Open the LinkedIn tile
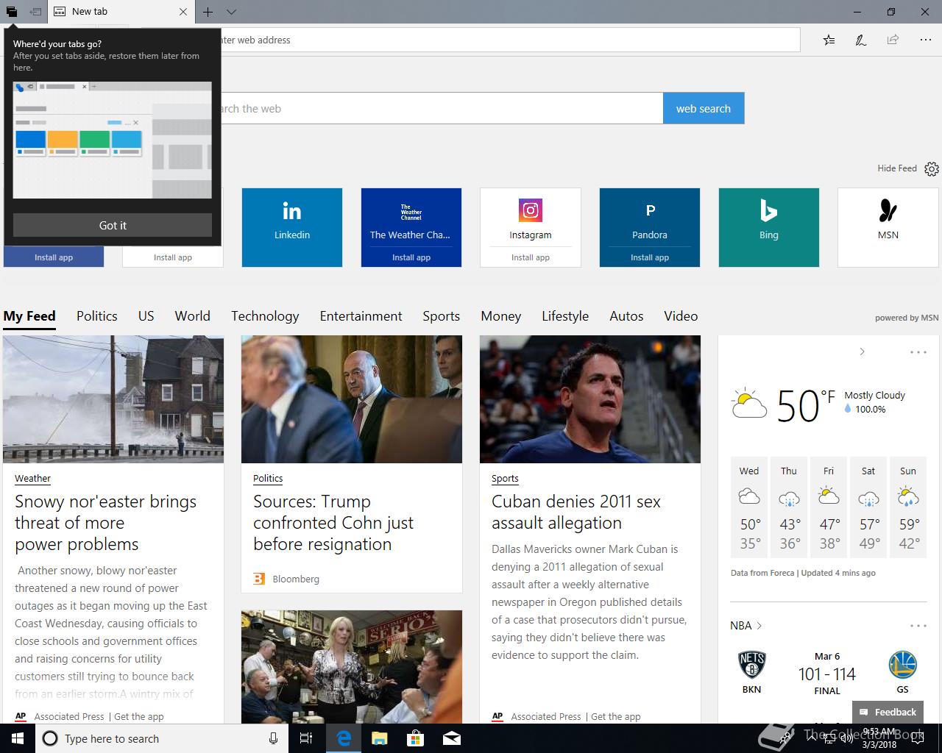Image resolution: width=942 pixels, height=753 pixels. pos(292,227)
